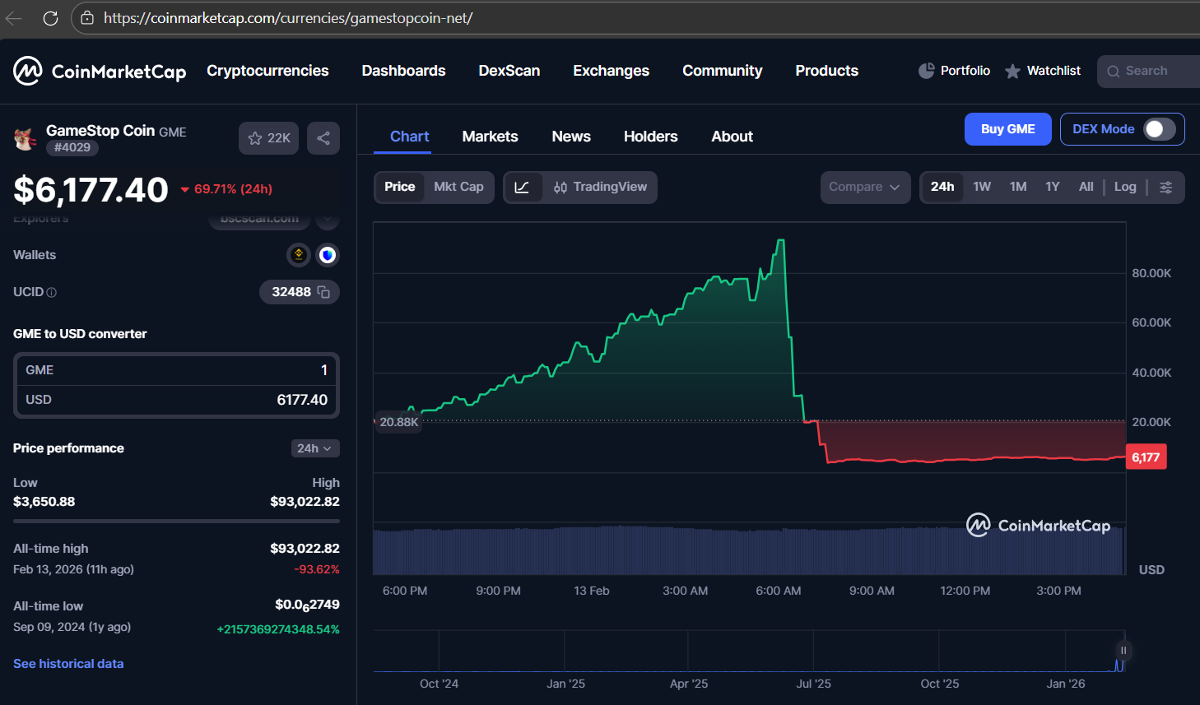Click the red 6,177 current price label
This screenshot has height=705, width=1200.
click(1146, 457)
